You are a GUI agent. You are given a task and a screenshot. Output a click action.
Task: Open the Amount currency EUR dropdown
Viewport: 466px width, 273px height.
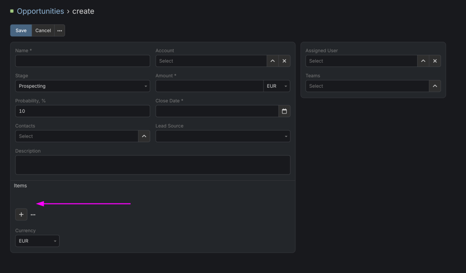[x=277, y=86]
